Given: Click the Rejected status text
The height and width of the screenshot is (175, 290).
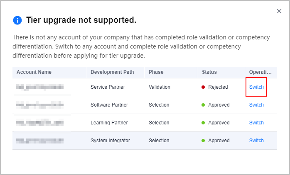Looking at the screenshot, I should 218,87.
